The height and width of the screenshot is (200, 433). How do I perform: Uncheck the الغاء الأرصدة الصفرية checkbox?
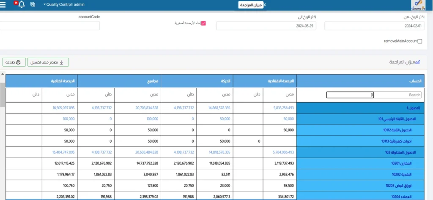tap(203, 24)
